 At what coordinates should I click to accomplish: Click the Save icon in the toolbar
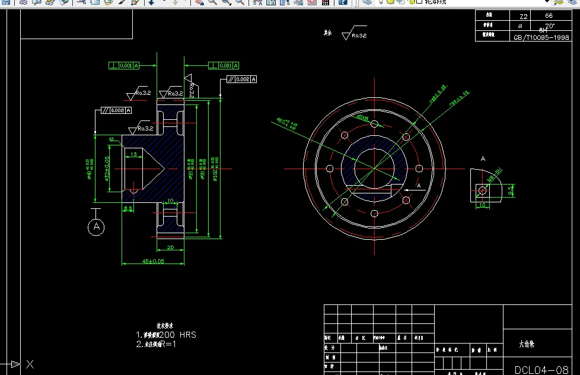(5, 2)
